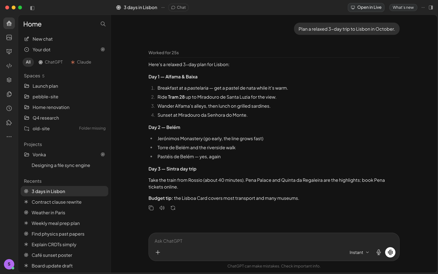This screenshot has height=274, width=438.
Task: Open the Launch plan space
Action: [x=64, y=86]
